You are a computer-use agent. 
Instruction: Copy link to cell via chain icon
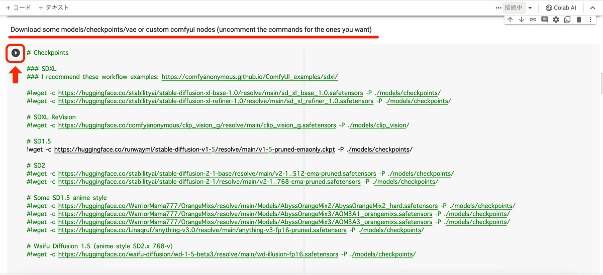coord(533,20)
